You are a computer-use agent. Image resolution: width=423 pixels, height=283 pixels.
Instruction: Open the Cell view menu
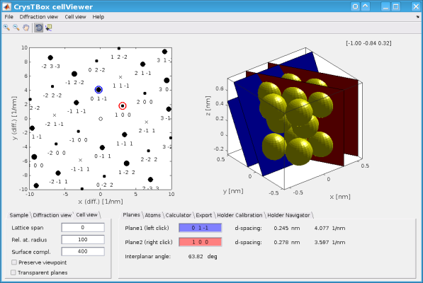point(75,17)
